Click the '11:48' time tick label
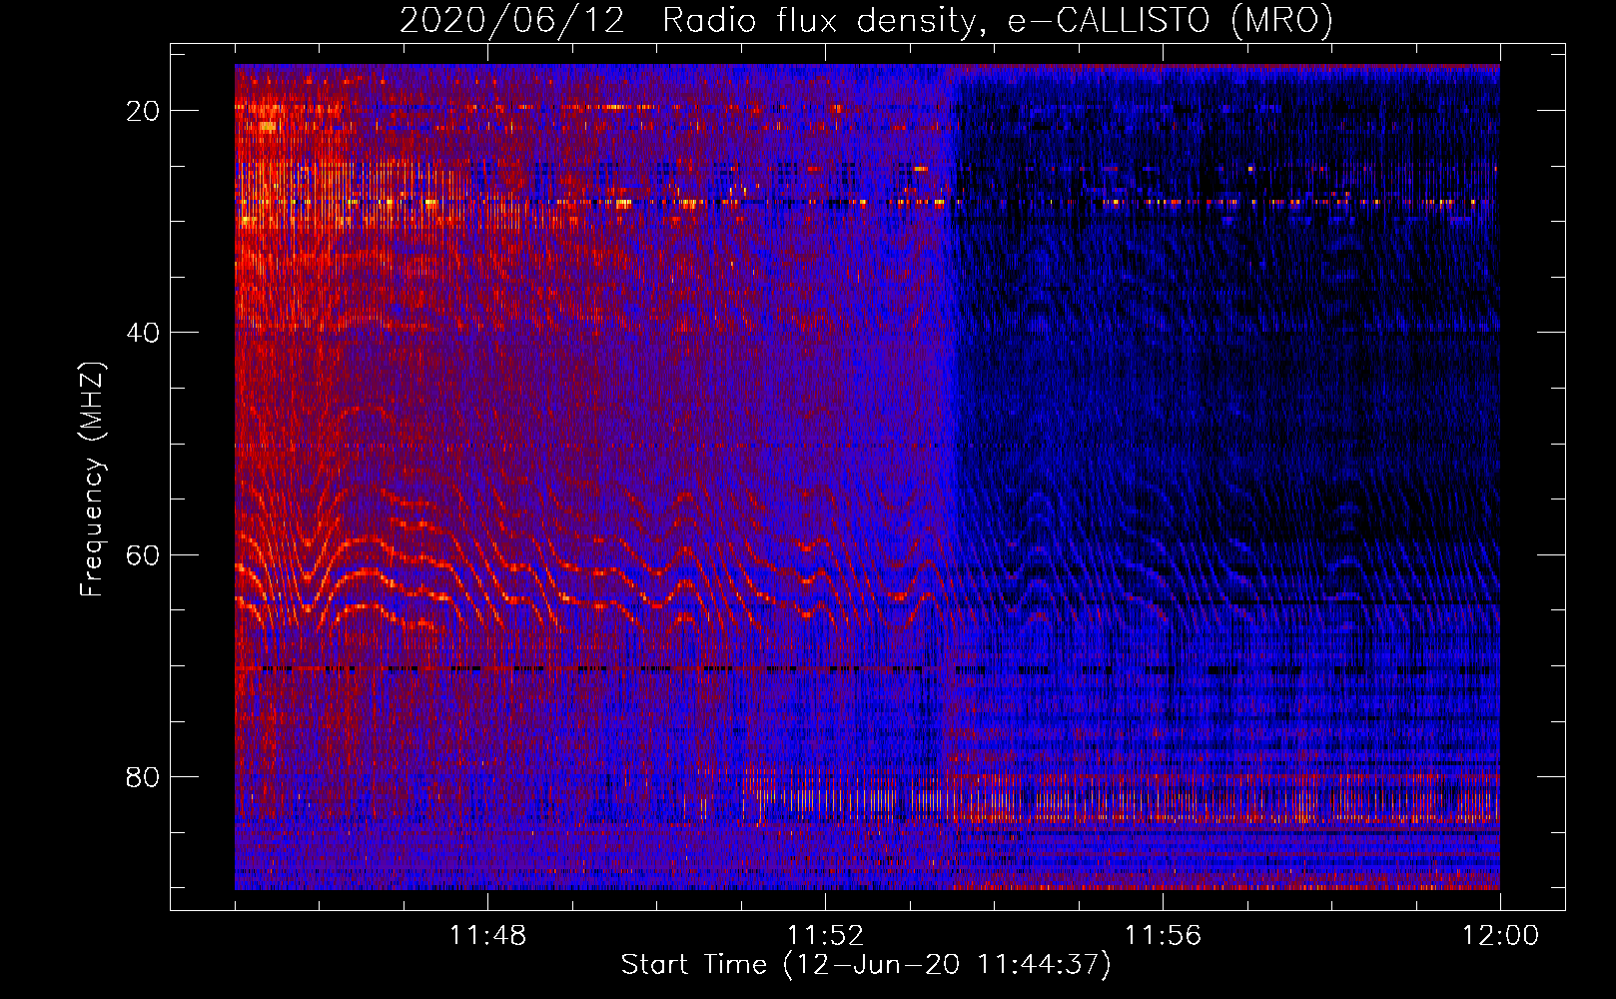This screenshot has height=999, width=1616. click(487, 936)
